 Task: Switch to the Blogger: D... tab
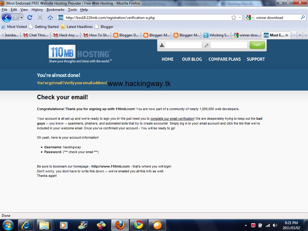pos(126,35)
